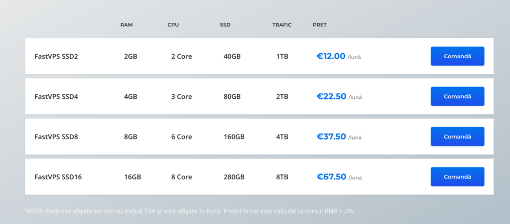Click the TRAFIC column header
Viewport: 510px width, 224px height.
click(x=282, y=25)
